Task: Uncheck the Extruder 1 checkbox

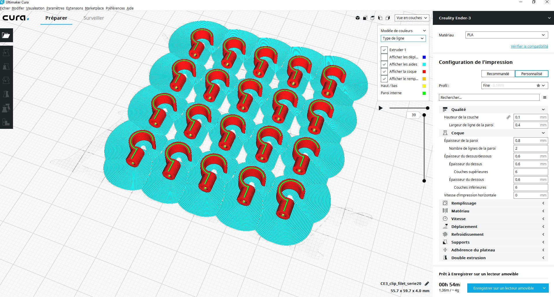Action: click(384, 50)
